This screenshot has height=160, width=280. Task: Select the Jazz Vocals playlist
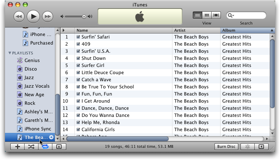(x=37, y=86)
